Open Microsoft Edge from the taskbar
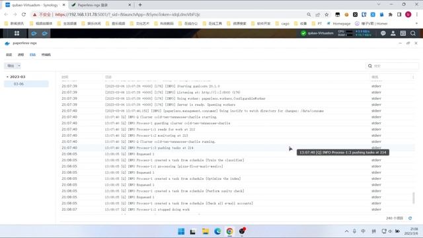Image resolution: width=423 pixels, height=238 pixels. pos(217,231)
